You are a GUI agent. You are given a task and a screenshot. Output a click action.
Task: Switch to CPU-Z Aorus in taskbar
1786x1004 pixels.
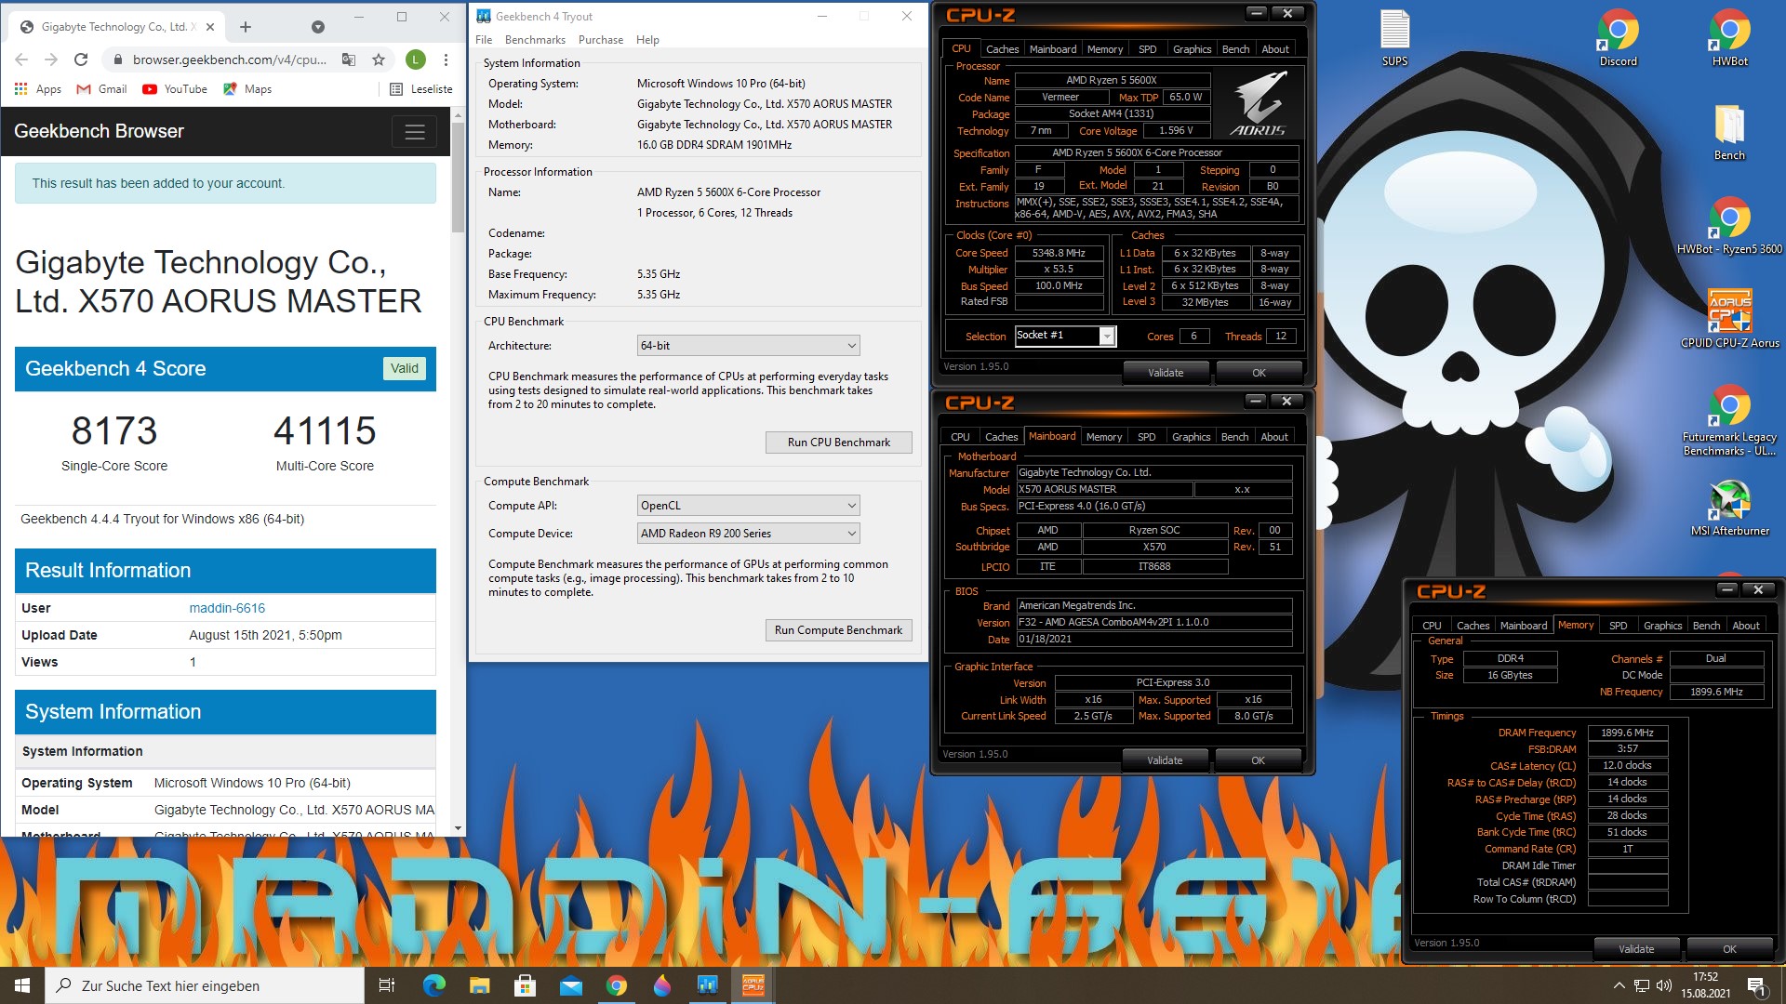coord(753,985)
